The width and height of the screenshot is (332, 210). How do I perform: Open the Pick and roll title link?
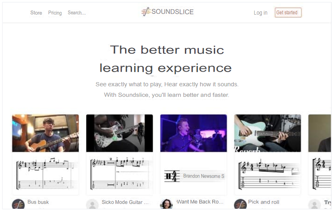[x=264, y=202]
